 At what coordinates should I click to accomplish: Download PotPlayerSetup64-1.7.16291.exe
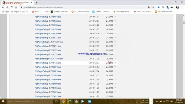coord(49,42)
